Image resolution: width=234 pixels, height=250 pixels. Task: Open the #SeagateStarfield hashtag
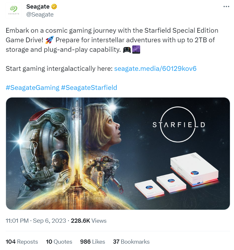[x=89, y=88]
